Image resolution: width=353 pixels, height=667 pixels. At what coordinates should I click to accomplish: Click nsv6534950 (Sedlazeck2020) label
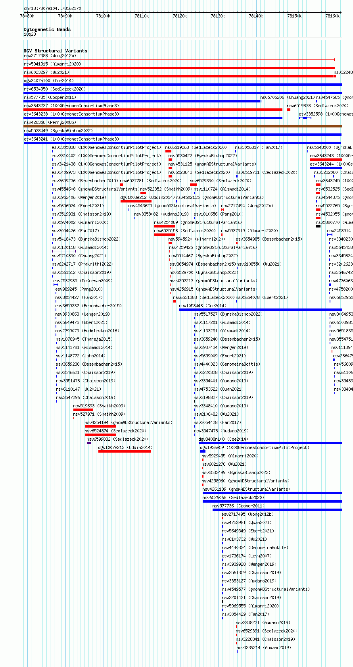click(55, 89)
